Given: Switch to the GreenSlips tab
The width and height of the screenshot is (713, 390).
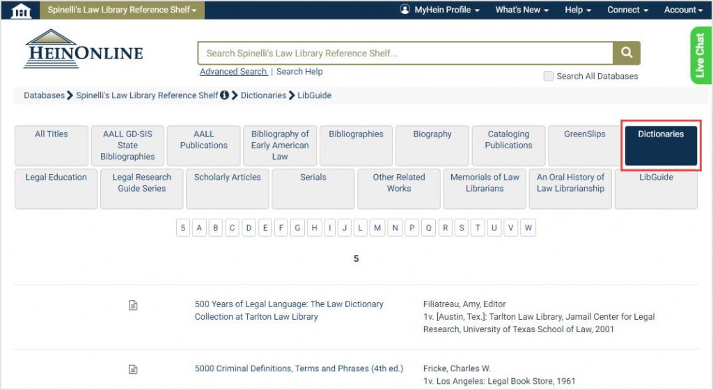Looking at the screenshot, I should pyautogui.click(x=584, y=146).
